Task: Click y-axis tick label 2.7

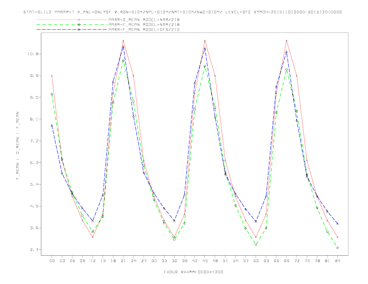Action: click(x=34, y=250)
